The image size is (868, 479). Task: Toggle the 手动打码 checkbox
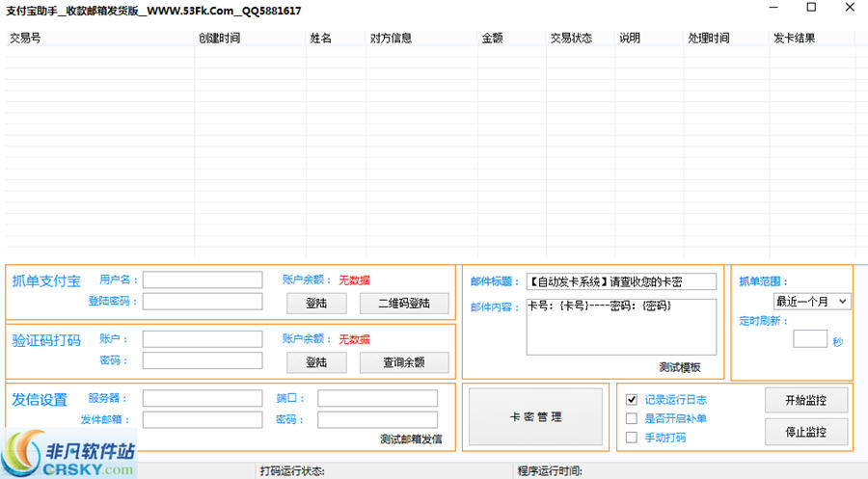pos(631,438)
